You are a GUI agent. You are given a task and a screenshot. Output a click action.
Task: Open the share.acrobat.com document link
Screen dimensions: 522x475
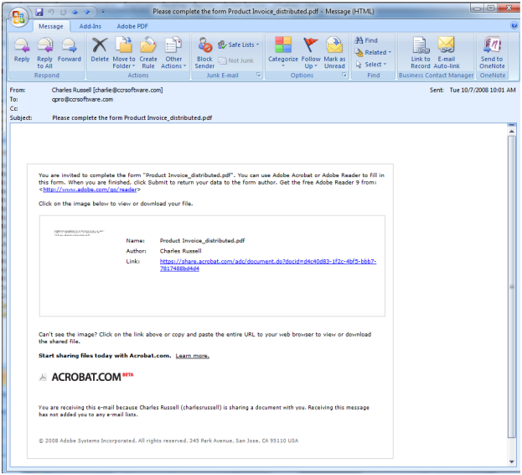[268, 264]
